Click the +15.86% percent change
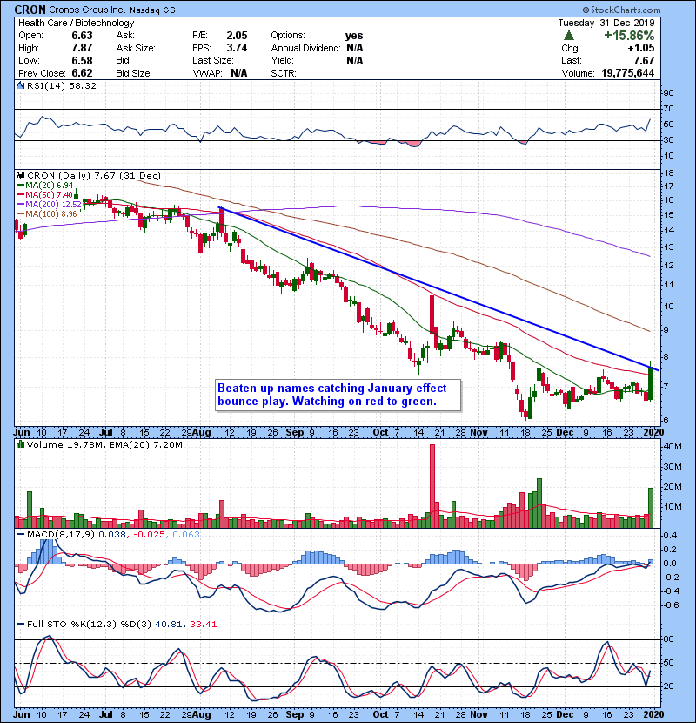 (x=629, y=36)
